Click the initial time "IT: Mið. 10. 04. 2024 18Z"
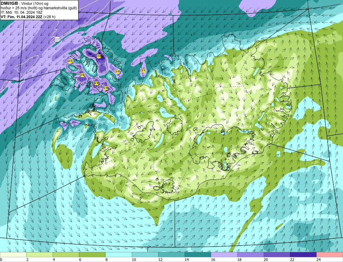The height and width of the screenshot is (262, 343). click(22, 12)
